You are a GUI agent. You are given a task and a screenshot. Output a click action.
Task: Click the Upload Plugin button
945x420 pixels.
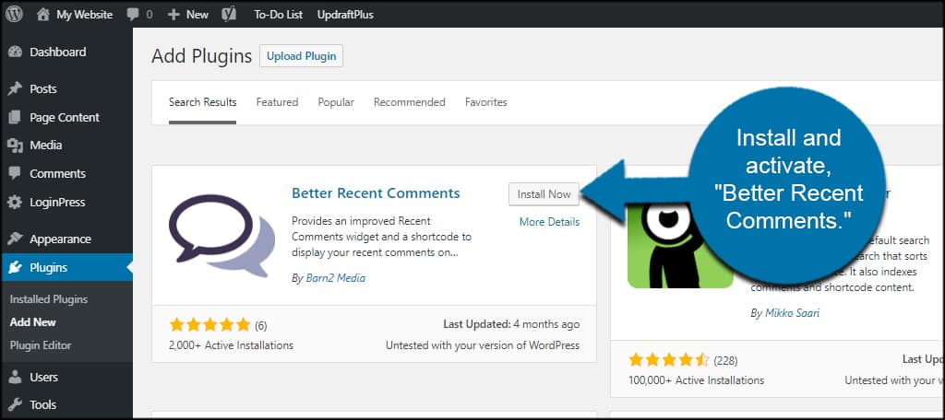coord(302,56)
